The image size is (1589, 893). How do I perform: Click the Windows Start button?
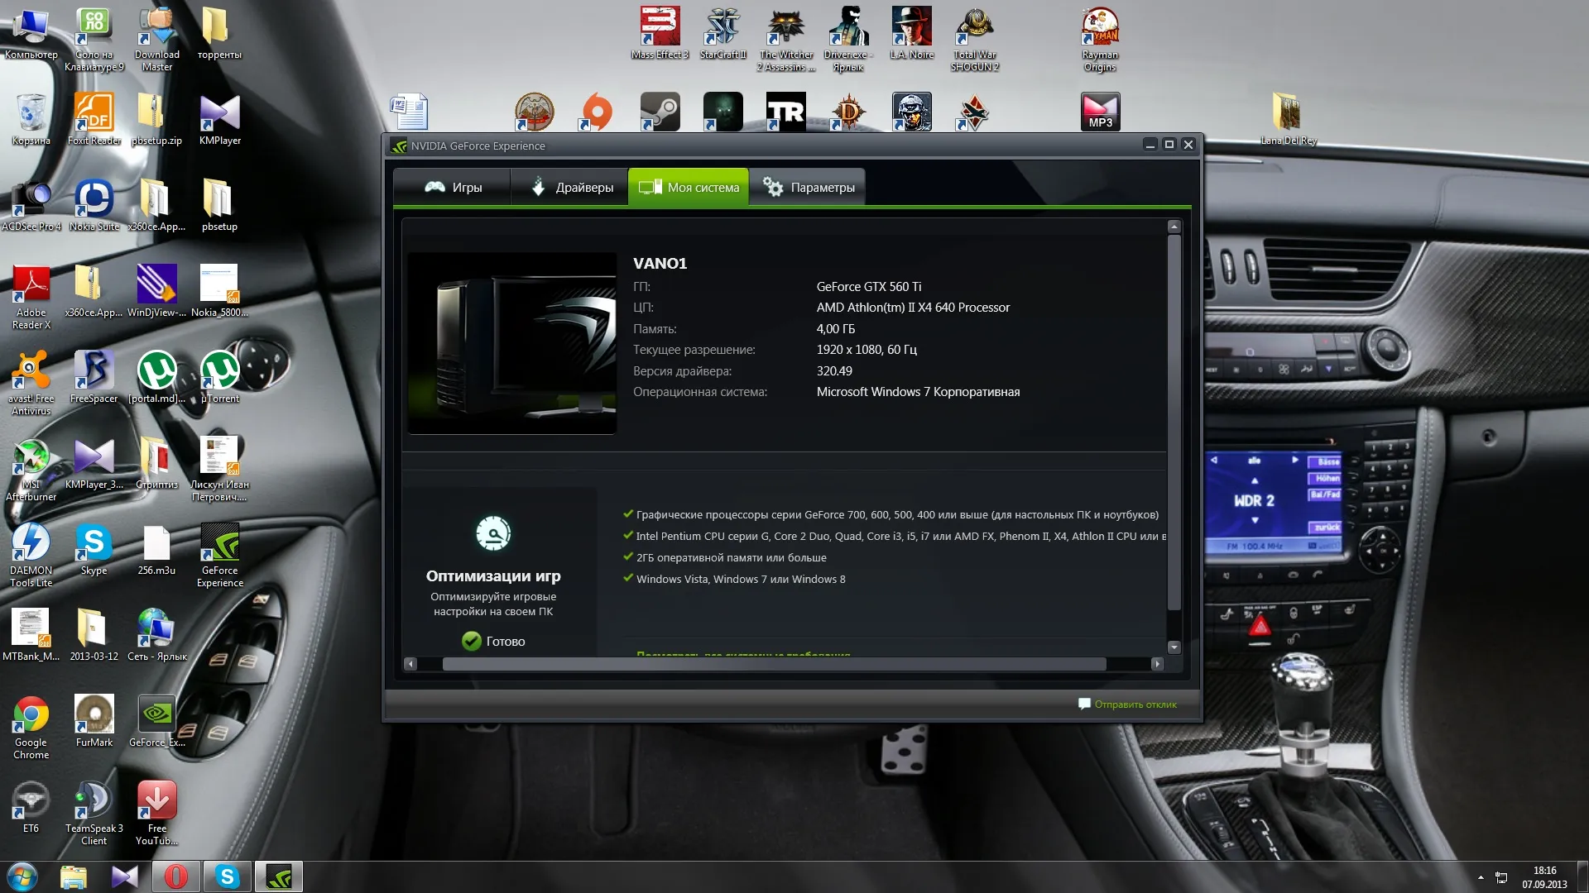point(22,876)
